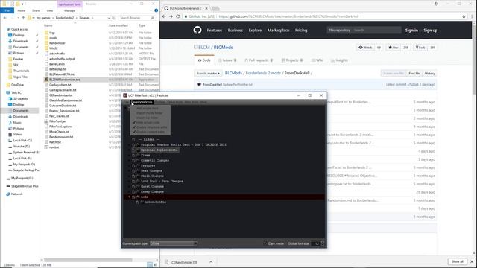
Task: Bookmark this page with the star icon
Action: pyautogui.click(x=464, y=16)
